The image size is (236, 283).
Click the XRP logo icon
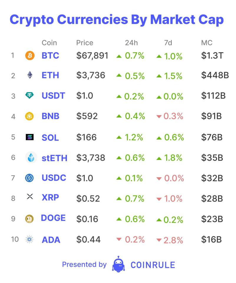[30, 197]
